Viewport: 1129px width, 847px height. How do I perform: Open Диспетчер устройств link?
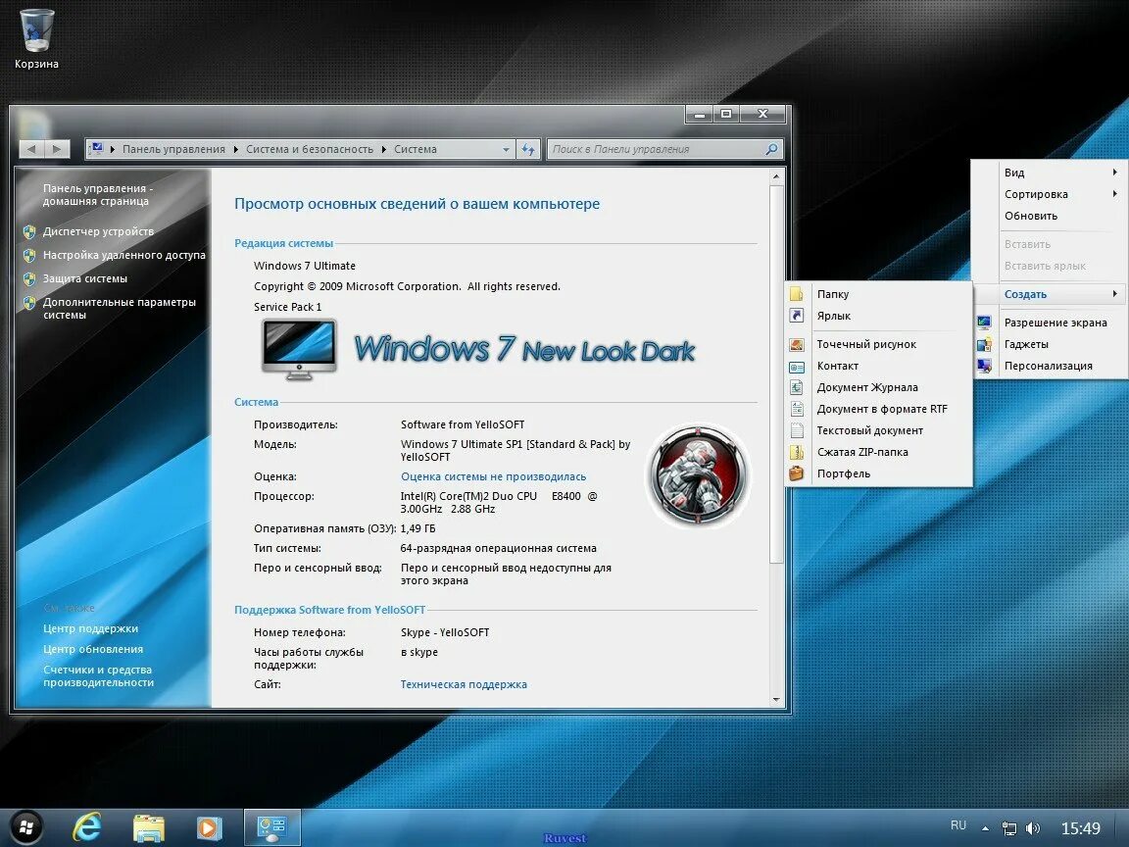(x=98, y=232)
